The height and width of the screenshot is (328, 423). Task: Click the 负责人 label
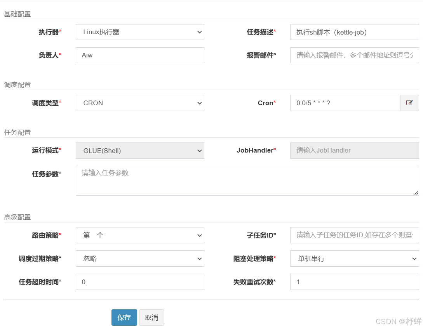click(50, 55)
